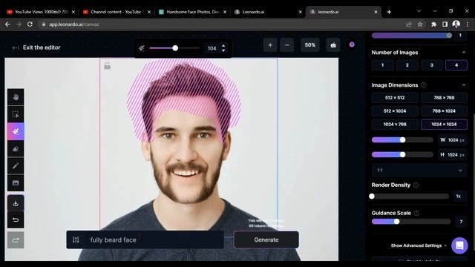Image resolution: width=475 pixels, height=267 pixels.
Task: Click the camera snapshot icon
Action: [x=333, y=45]
